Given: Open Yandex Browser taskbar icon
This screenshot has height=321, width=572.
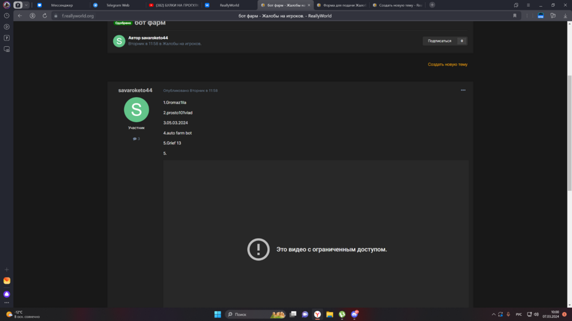Looking at the screenshot, I should [317, 315].
